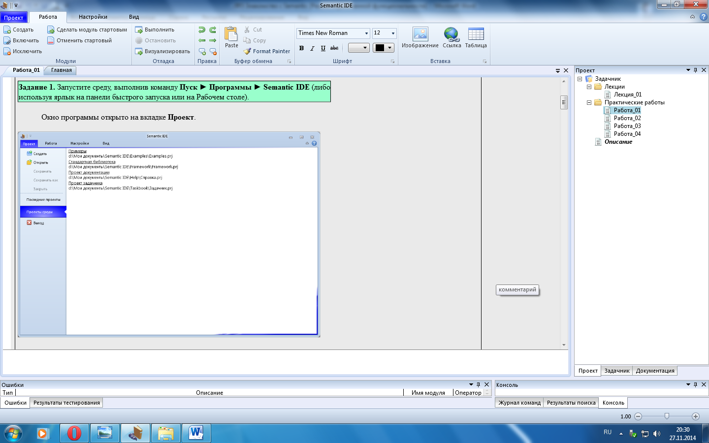Click the zoom in plus button

[x=696, y=416]
